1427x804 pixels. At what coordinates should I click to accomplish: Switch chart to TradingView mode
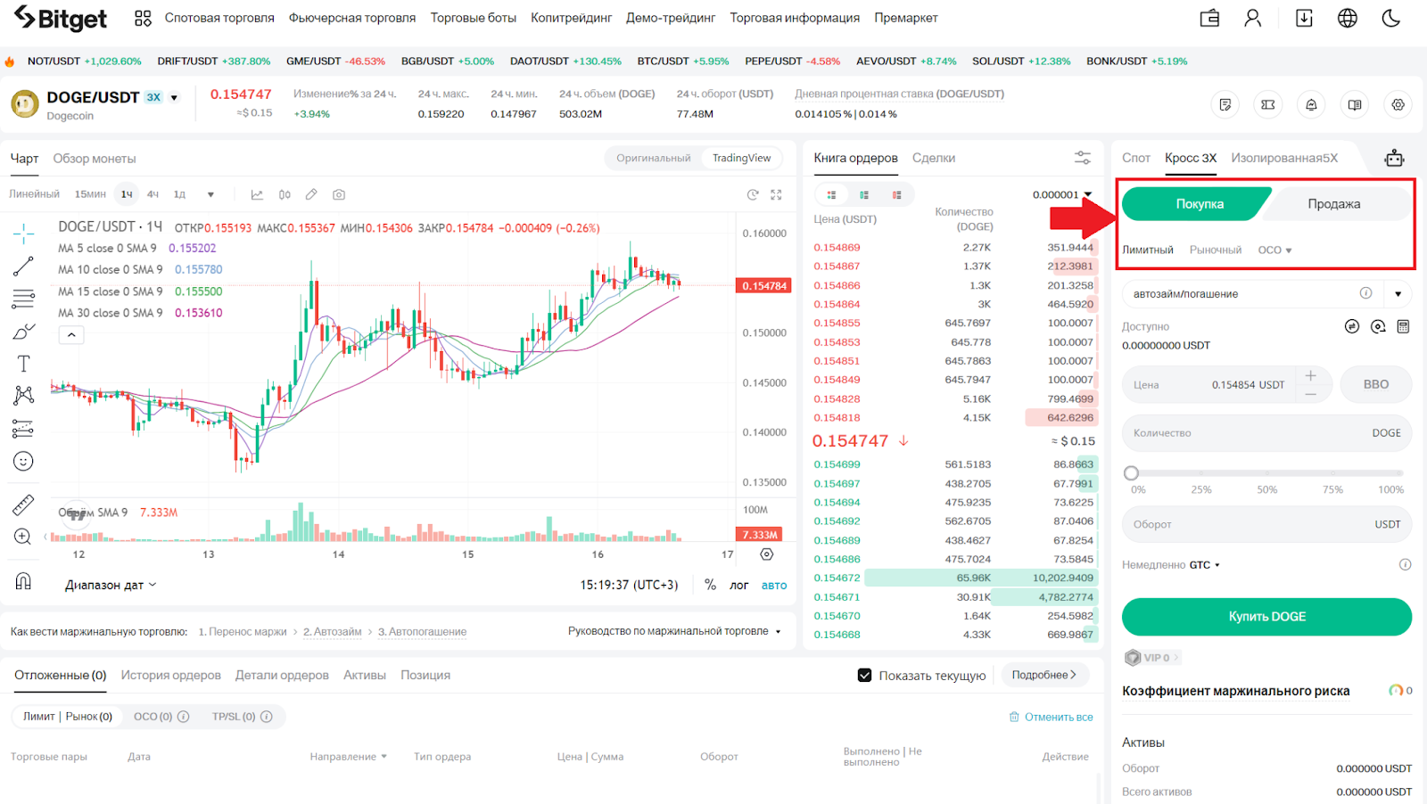741,158
